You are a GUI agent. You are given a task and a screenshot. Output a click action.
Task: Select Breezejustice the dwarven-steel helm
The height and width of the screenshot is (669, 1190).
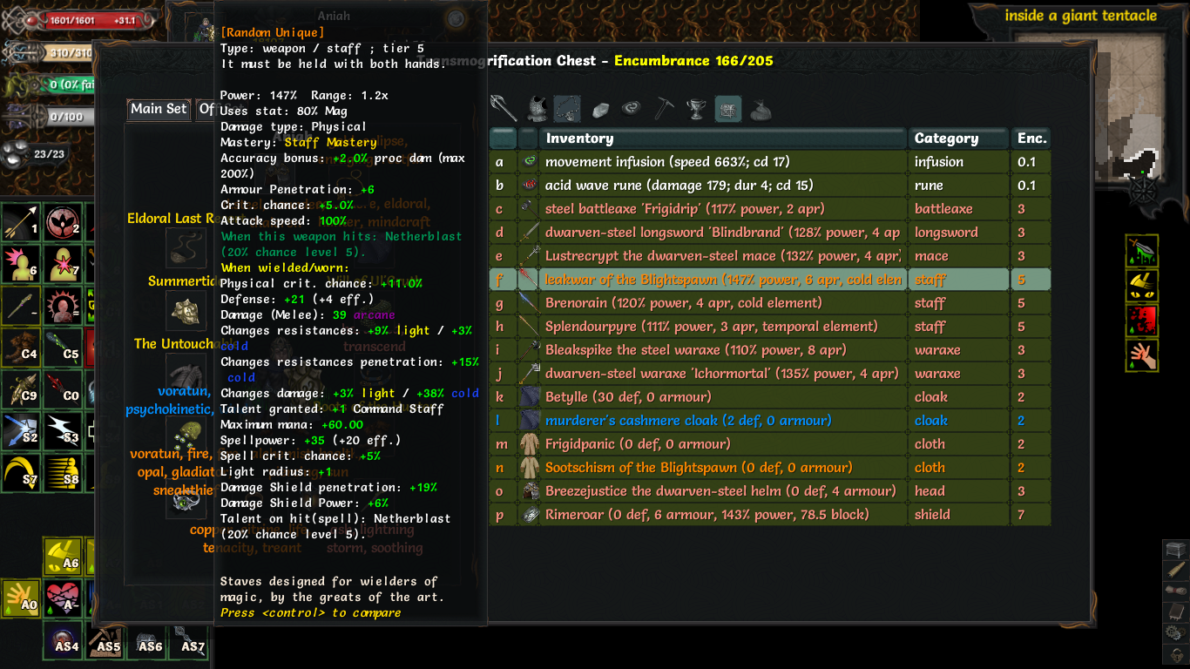(770, 491)
